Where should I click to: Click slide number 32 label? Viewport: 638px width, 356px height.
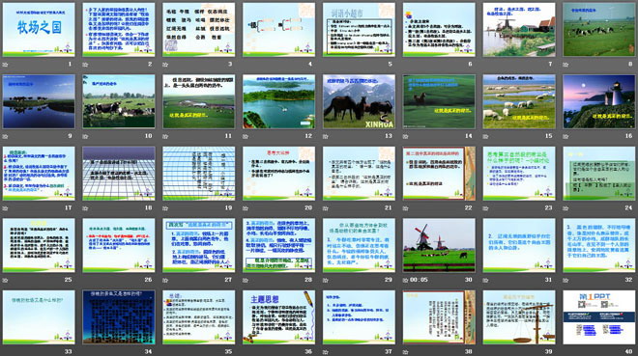pyautogui.click(x=628, y=280)
